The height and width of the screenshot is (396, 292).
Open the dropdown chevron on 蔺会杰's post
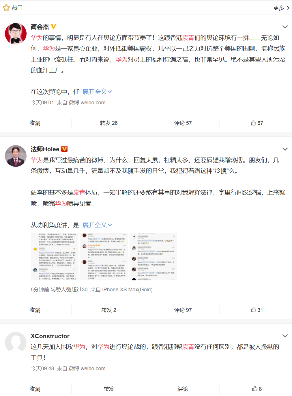point(285,27)
